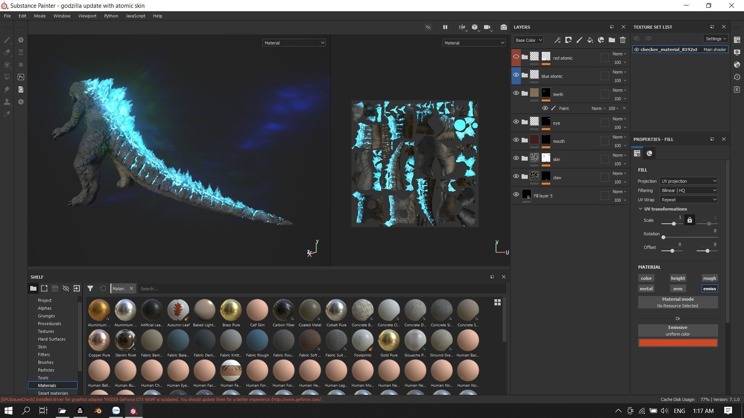The image size is (744, 418).
Task: Add a new folder in Layers panel
Action: [x=611, y=40]
